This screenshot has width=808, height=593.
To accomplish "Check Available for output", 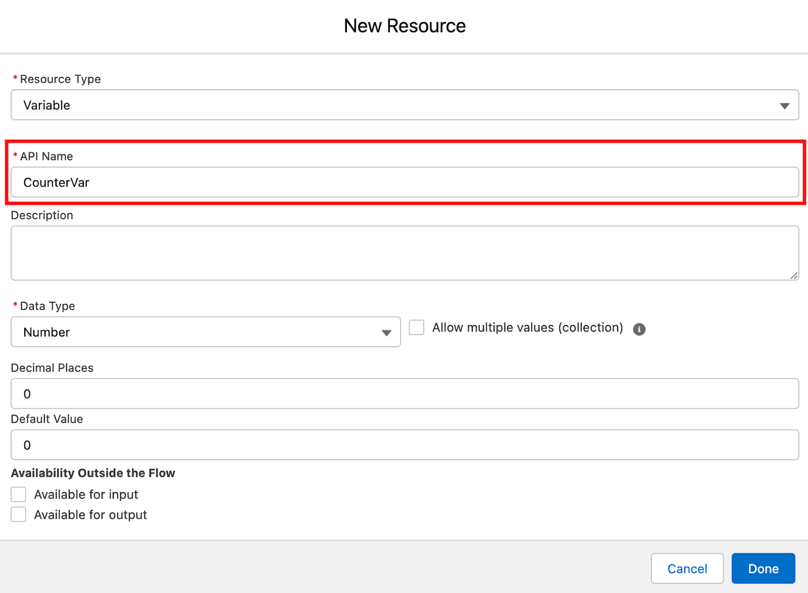I will [18, 514].
